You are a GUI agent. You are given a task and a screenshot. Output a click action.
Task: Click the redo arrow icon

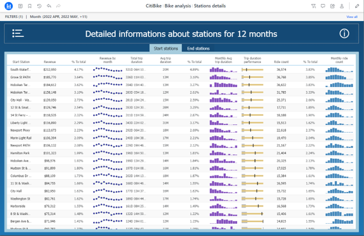[58, 6]
